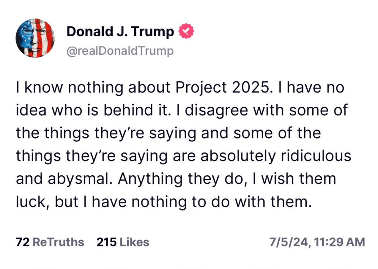Click the number 72 beside ReTruths
The height and width of the screenshot is (269, 378).
point(23,242)
